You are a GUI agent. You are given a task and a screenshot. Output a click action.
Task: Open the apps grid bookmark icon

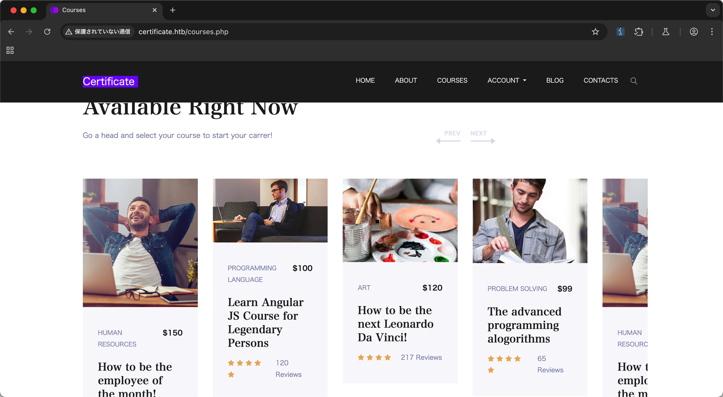tap(10, 50)
